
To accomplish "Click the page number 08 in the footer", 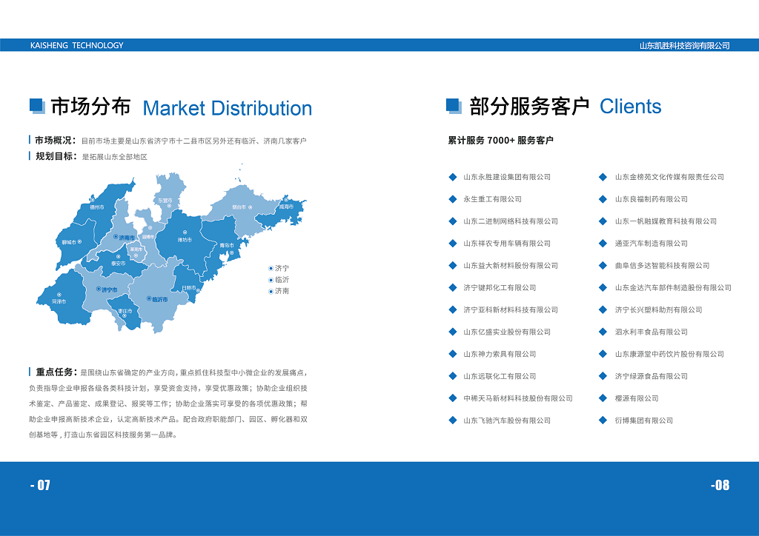I will pyautogui.click(x=720, y=486).
